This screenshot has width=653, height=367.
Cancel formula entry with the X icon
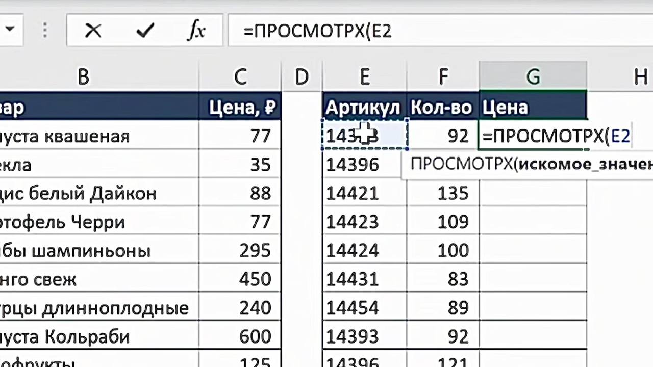coord(93,32)
